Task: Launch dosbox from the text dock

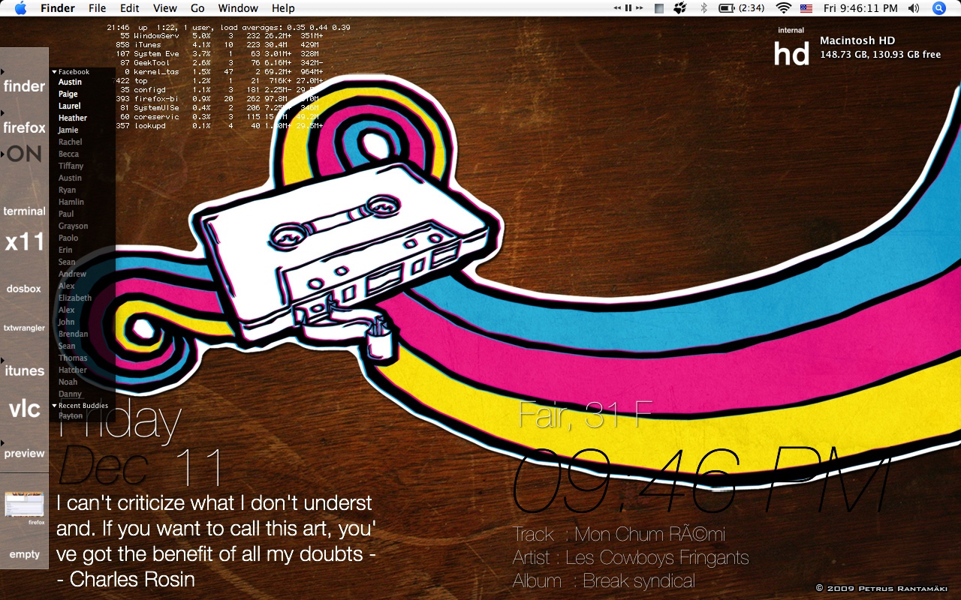Action: click(x=24, y=289)
